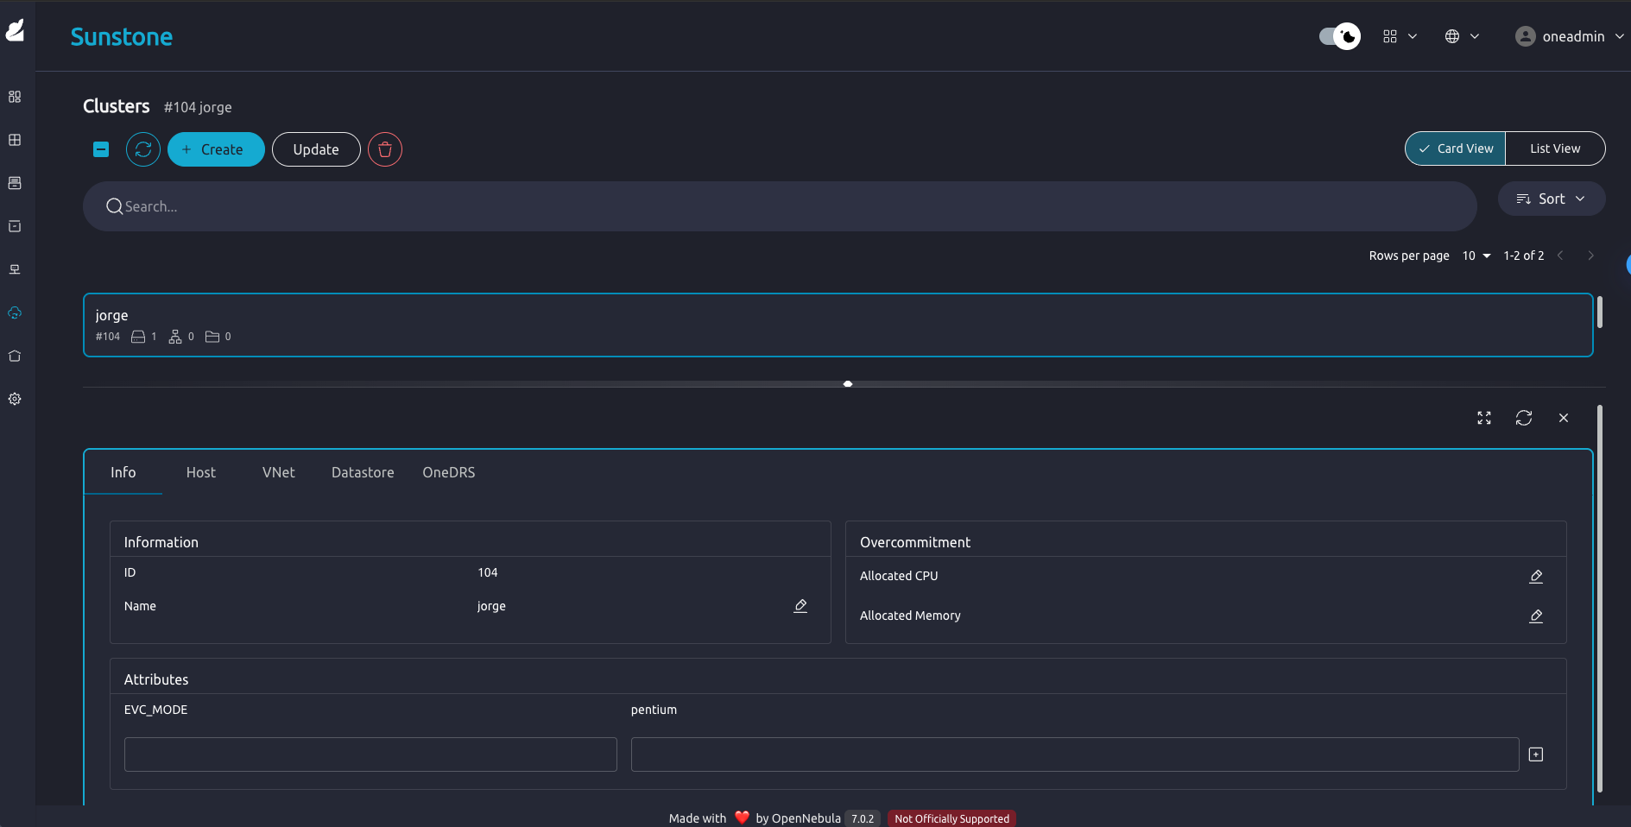Open the System section in the sidebar
This screenshot has height=827, width=1631.
[x=15, y=356]
